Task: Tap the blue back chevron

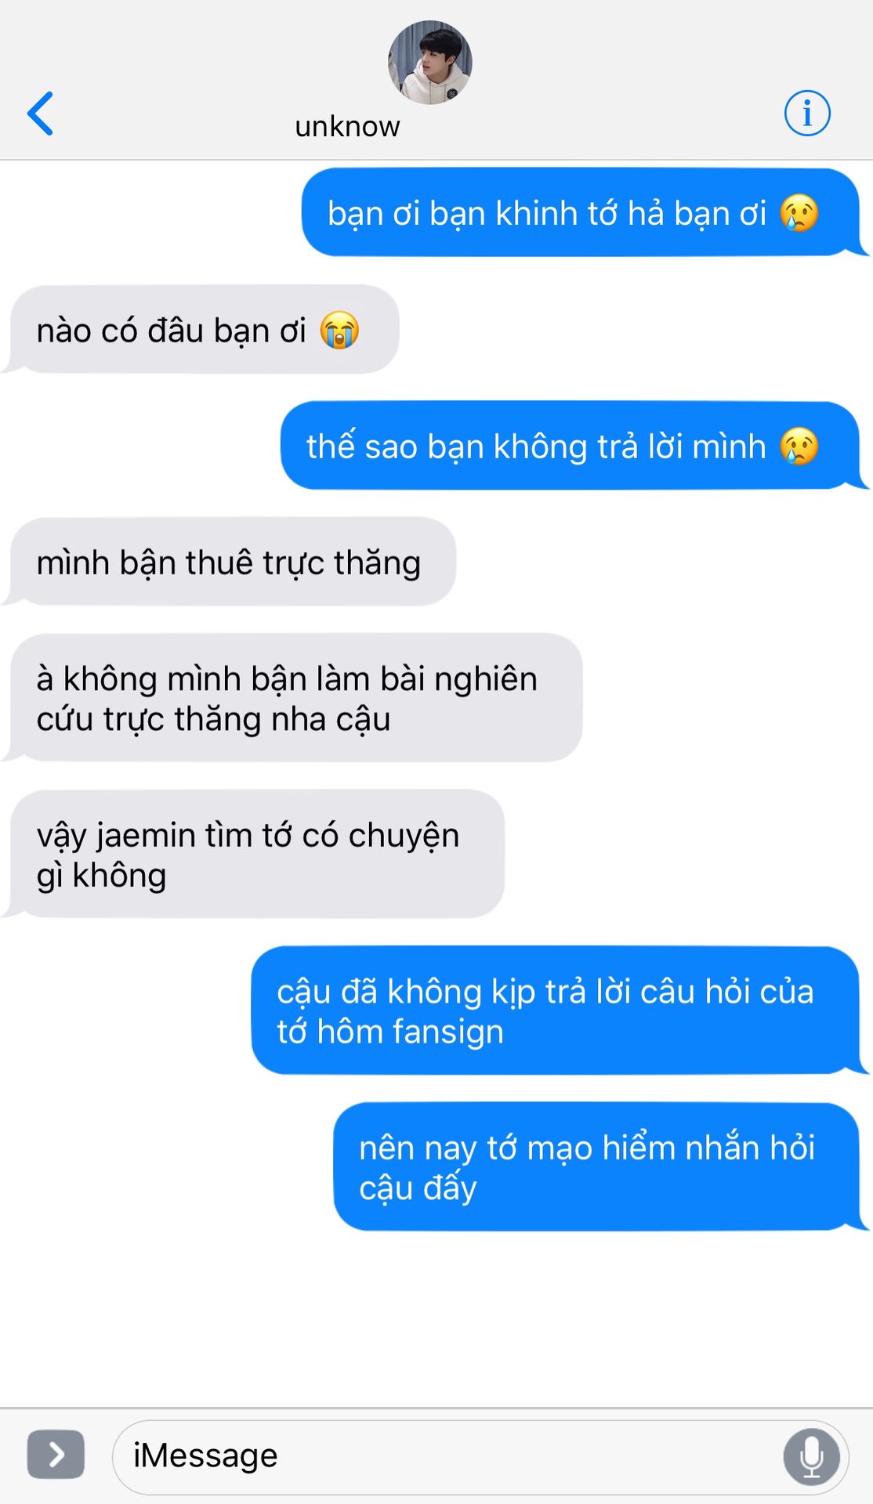Action: coord(41,114)
